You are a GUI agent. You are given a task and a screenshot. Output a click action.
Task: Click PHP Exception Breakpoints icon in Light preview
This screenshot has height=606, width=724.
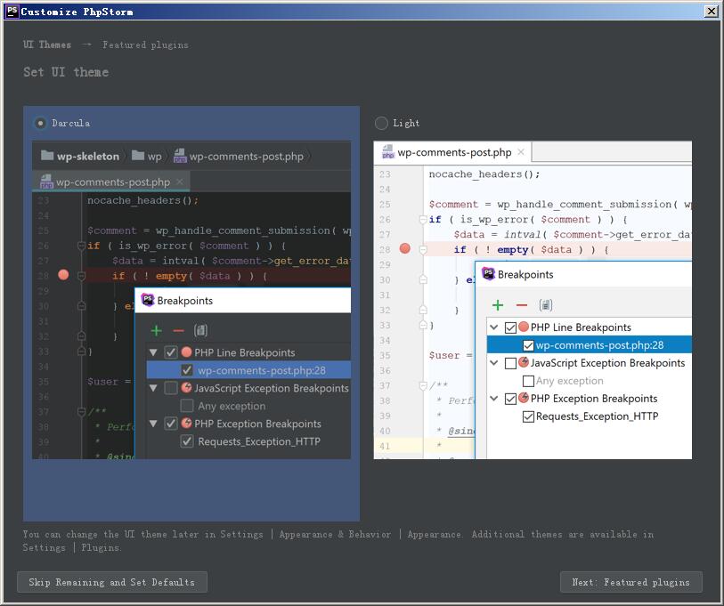524,398
